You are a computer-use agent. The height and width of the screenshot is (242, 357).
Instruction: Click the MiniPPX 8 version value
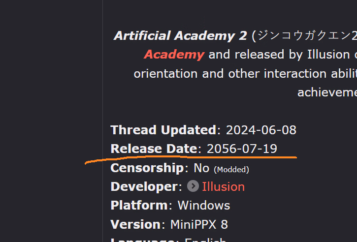pos(199,224)
